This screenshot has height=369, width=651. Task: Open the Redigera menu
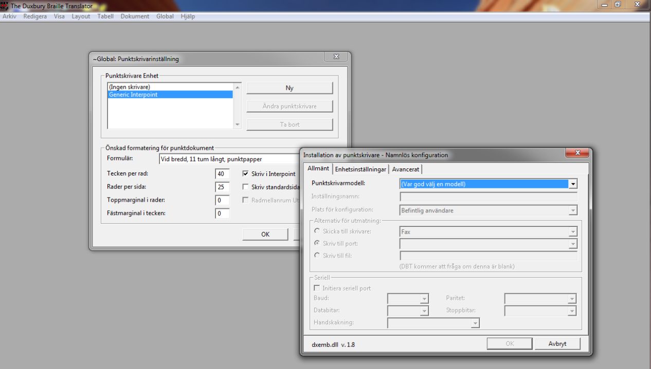(x=35, y=16)
